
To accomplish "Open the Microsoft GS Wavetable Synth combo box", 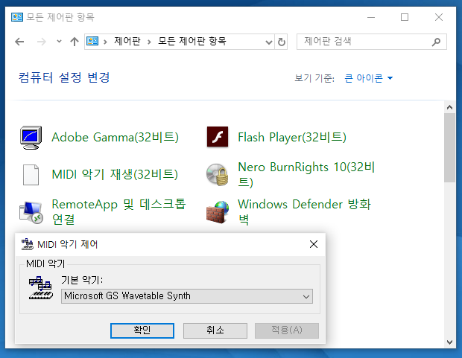I will click(x=187, y=296).
